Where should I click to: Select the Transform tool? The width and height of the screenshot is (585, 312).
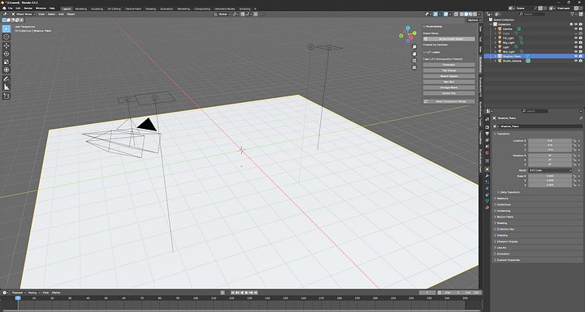(6, 70)
